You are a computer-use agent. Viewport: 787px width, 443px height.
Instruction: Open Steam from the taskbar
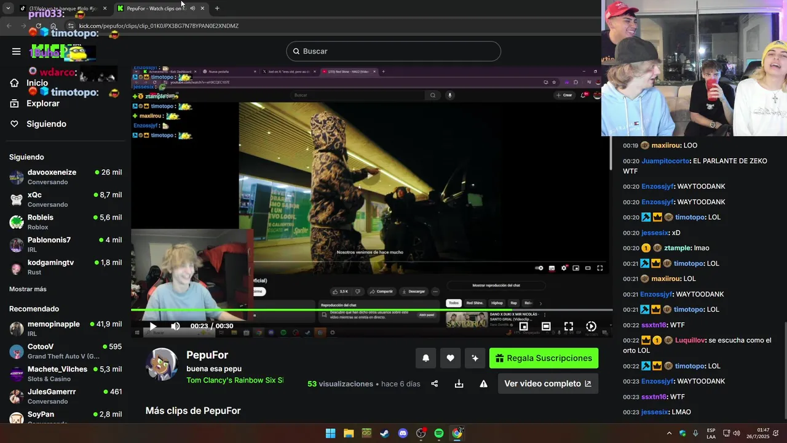tap(384, 433)
